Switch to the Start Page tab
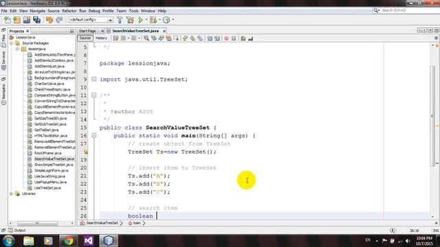440x247 pixels. point(87,31)
